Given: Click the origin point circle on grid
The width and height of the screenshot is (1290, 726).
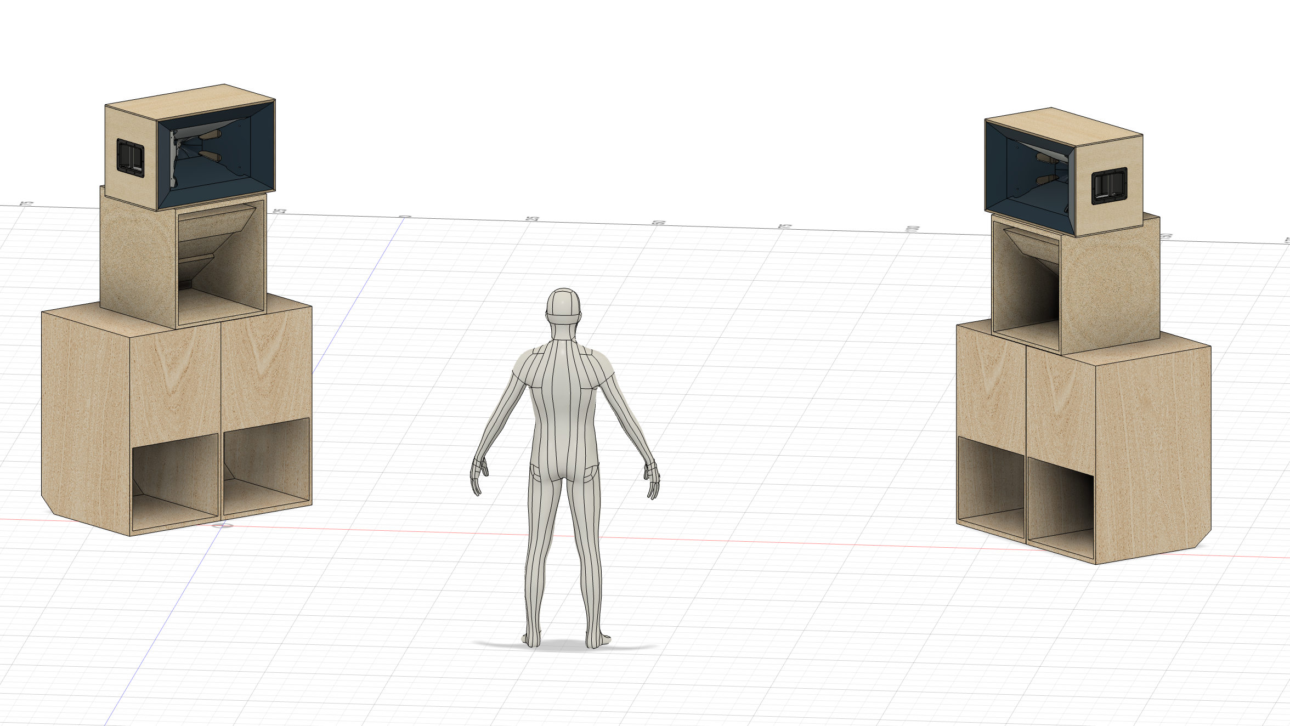Looking at the screenshot, I should coord(222,525).
